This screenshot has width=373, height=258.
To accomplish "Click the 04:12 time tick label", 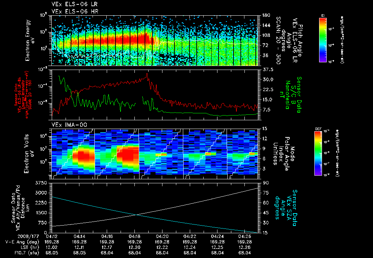I will pos(52,237).
